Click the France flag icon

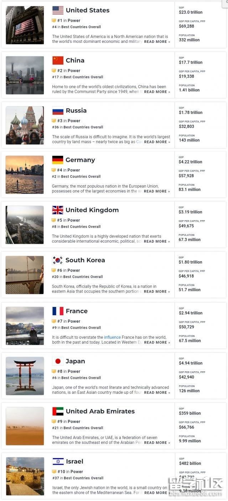click(58, 311)
